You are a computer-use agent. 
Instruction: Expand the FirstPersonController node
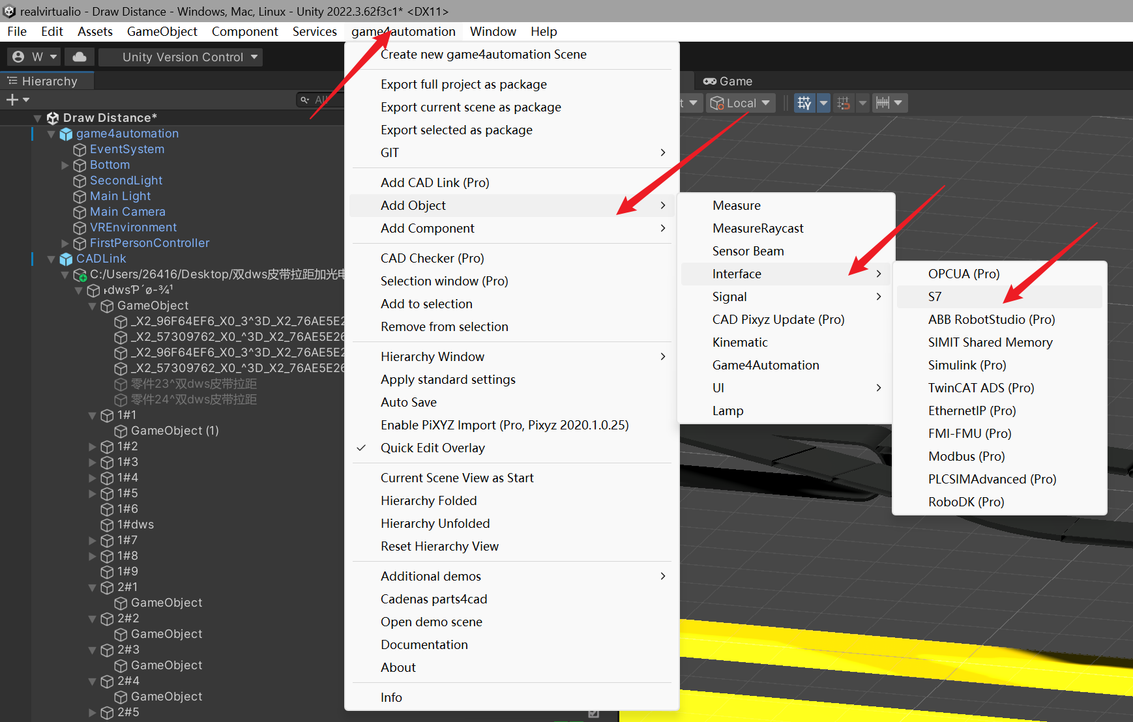pyautogui.click(x=65, y=243)
